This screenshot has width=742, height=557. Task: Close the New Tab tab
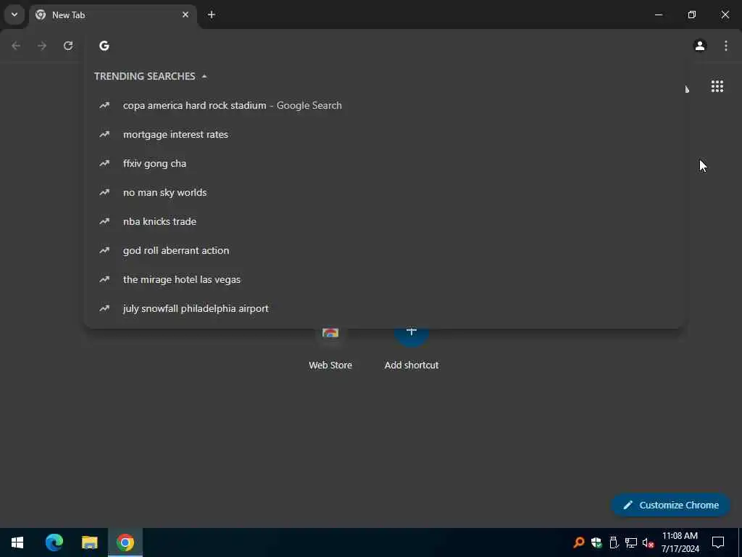click(x=185, y=15)
